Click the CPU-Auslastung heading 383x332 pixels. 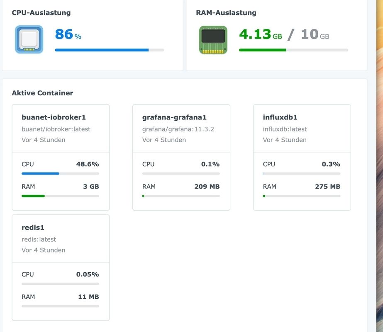coord(41,13)
